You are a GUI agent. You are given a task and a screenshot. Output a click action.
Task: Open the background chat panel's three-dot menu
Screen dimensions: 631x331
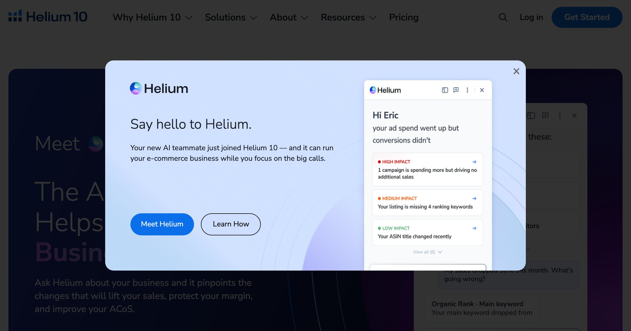560,116
